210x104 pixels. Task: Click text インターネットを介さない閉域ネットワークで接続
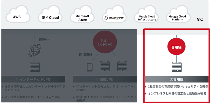(106, 88)
